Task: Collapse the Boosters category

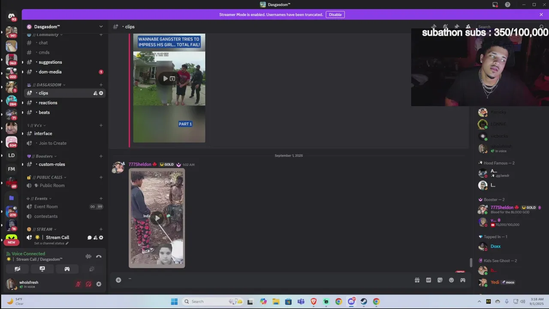Action: [x=42, y=156]
